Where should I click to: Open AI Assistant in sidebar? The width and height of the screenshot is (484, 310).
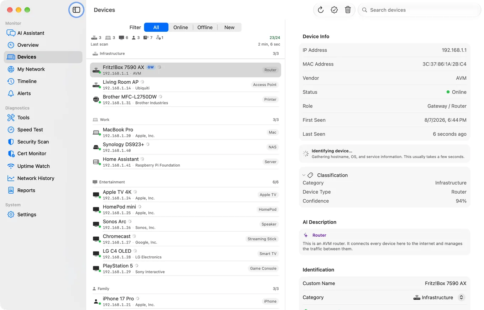click(x=43, y=33)
